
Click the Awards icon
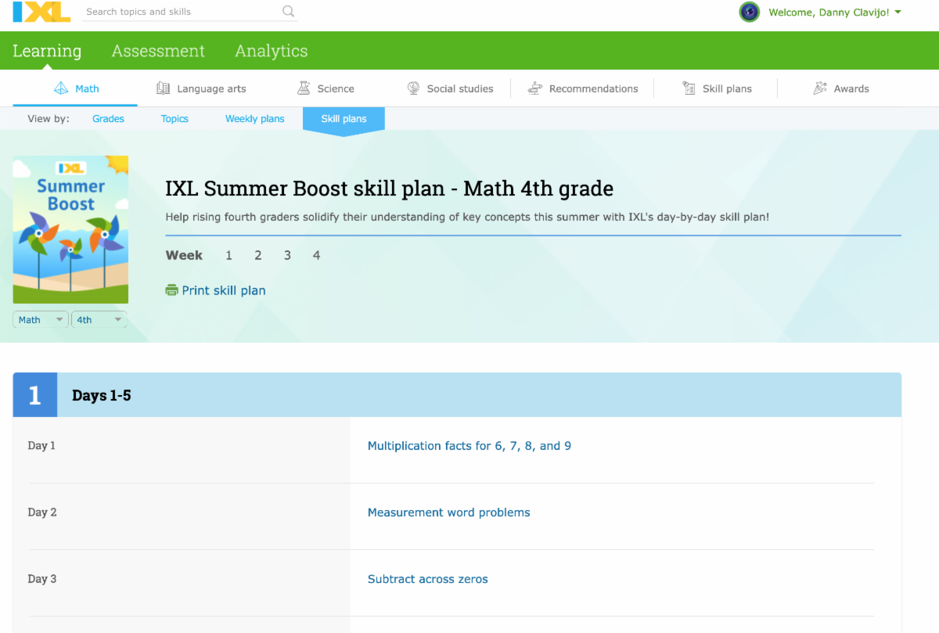[820, 88]
